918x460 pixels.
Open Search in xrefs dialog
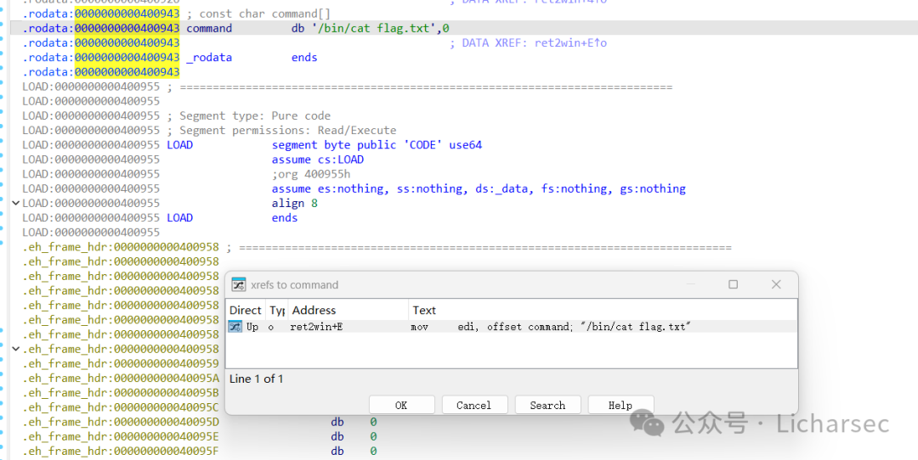547,405
